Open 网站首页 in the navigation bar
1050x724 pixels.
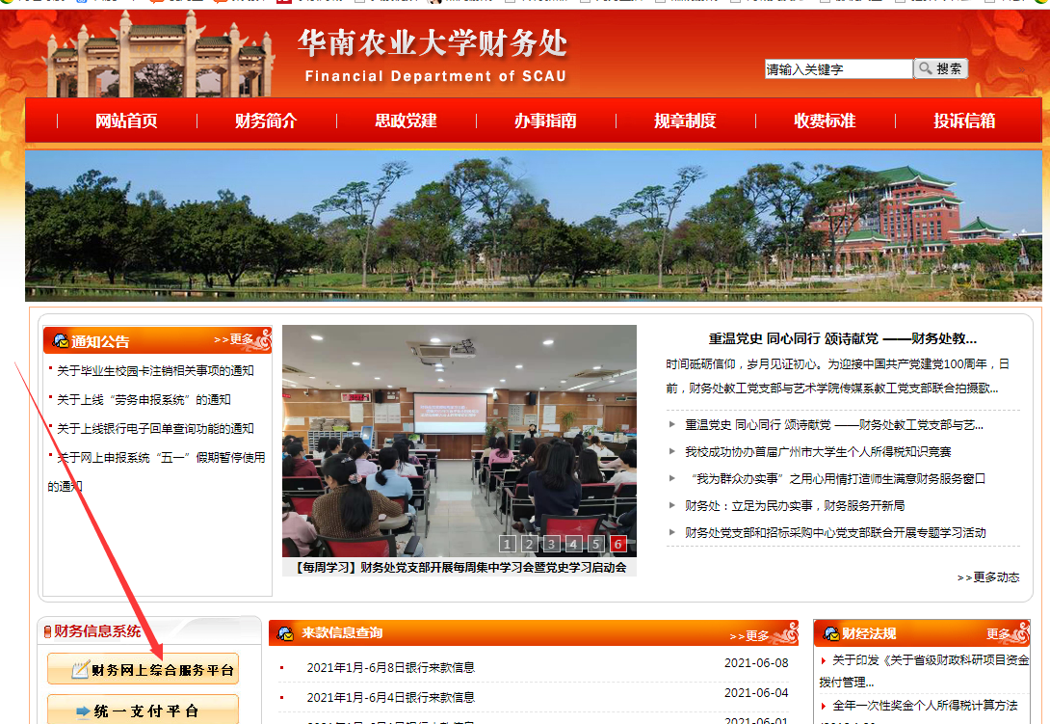(126, 121)
